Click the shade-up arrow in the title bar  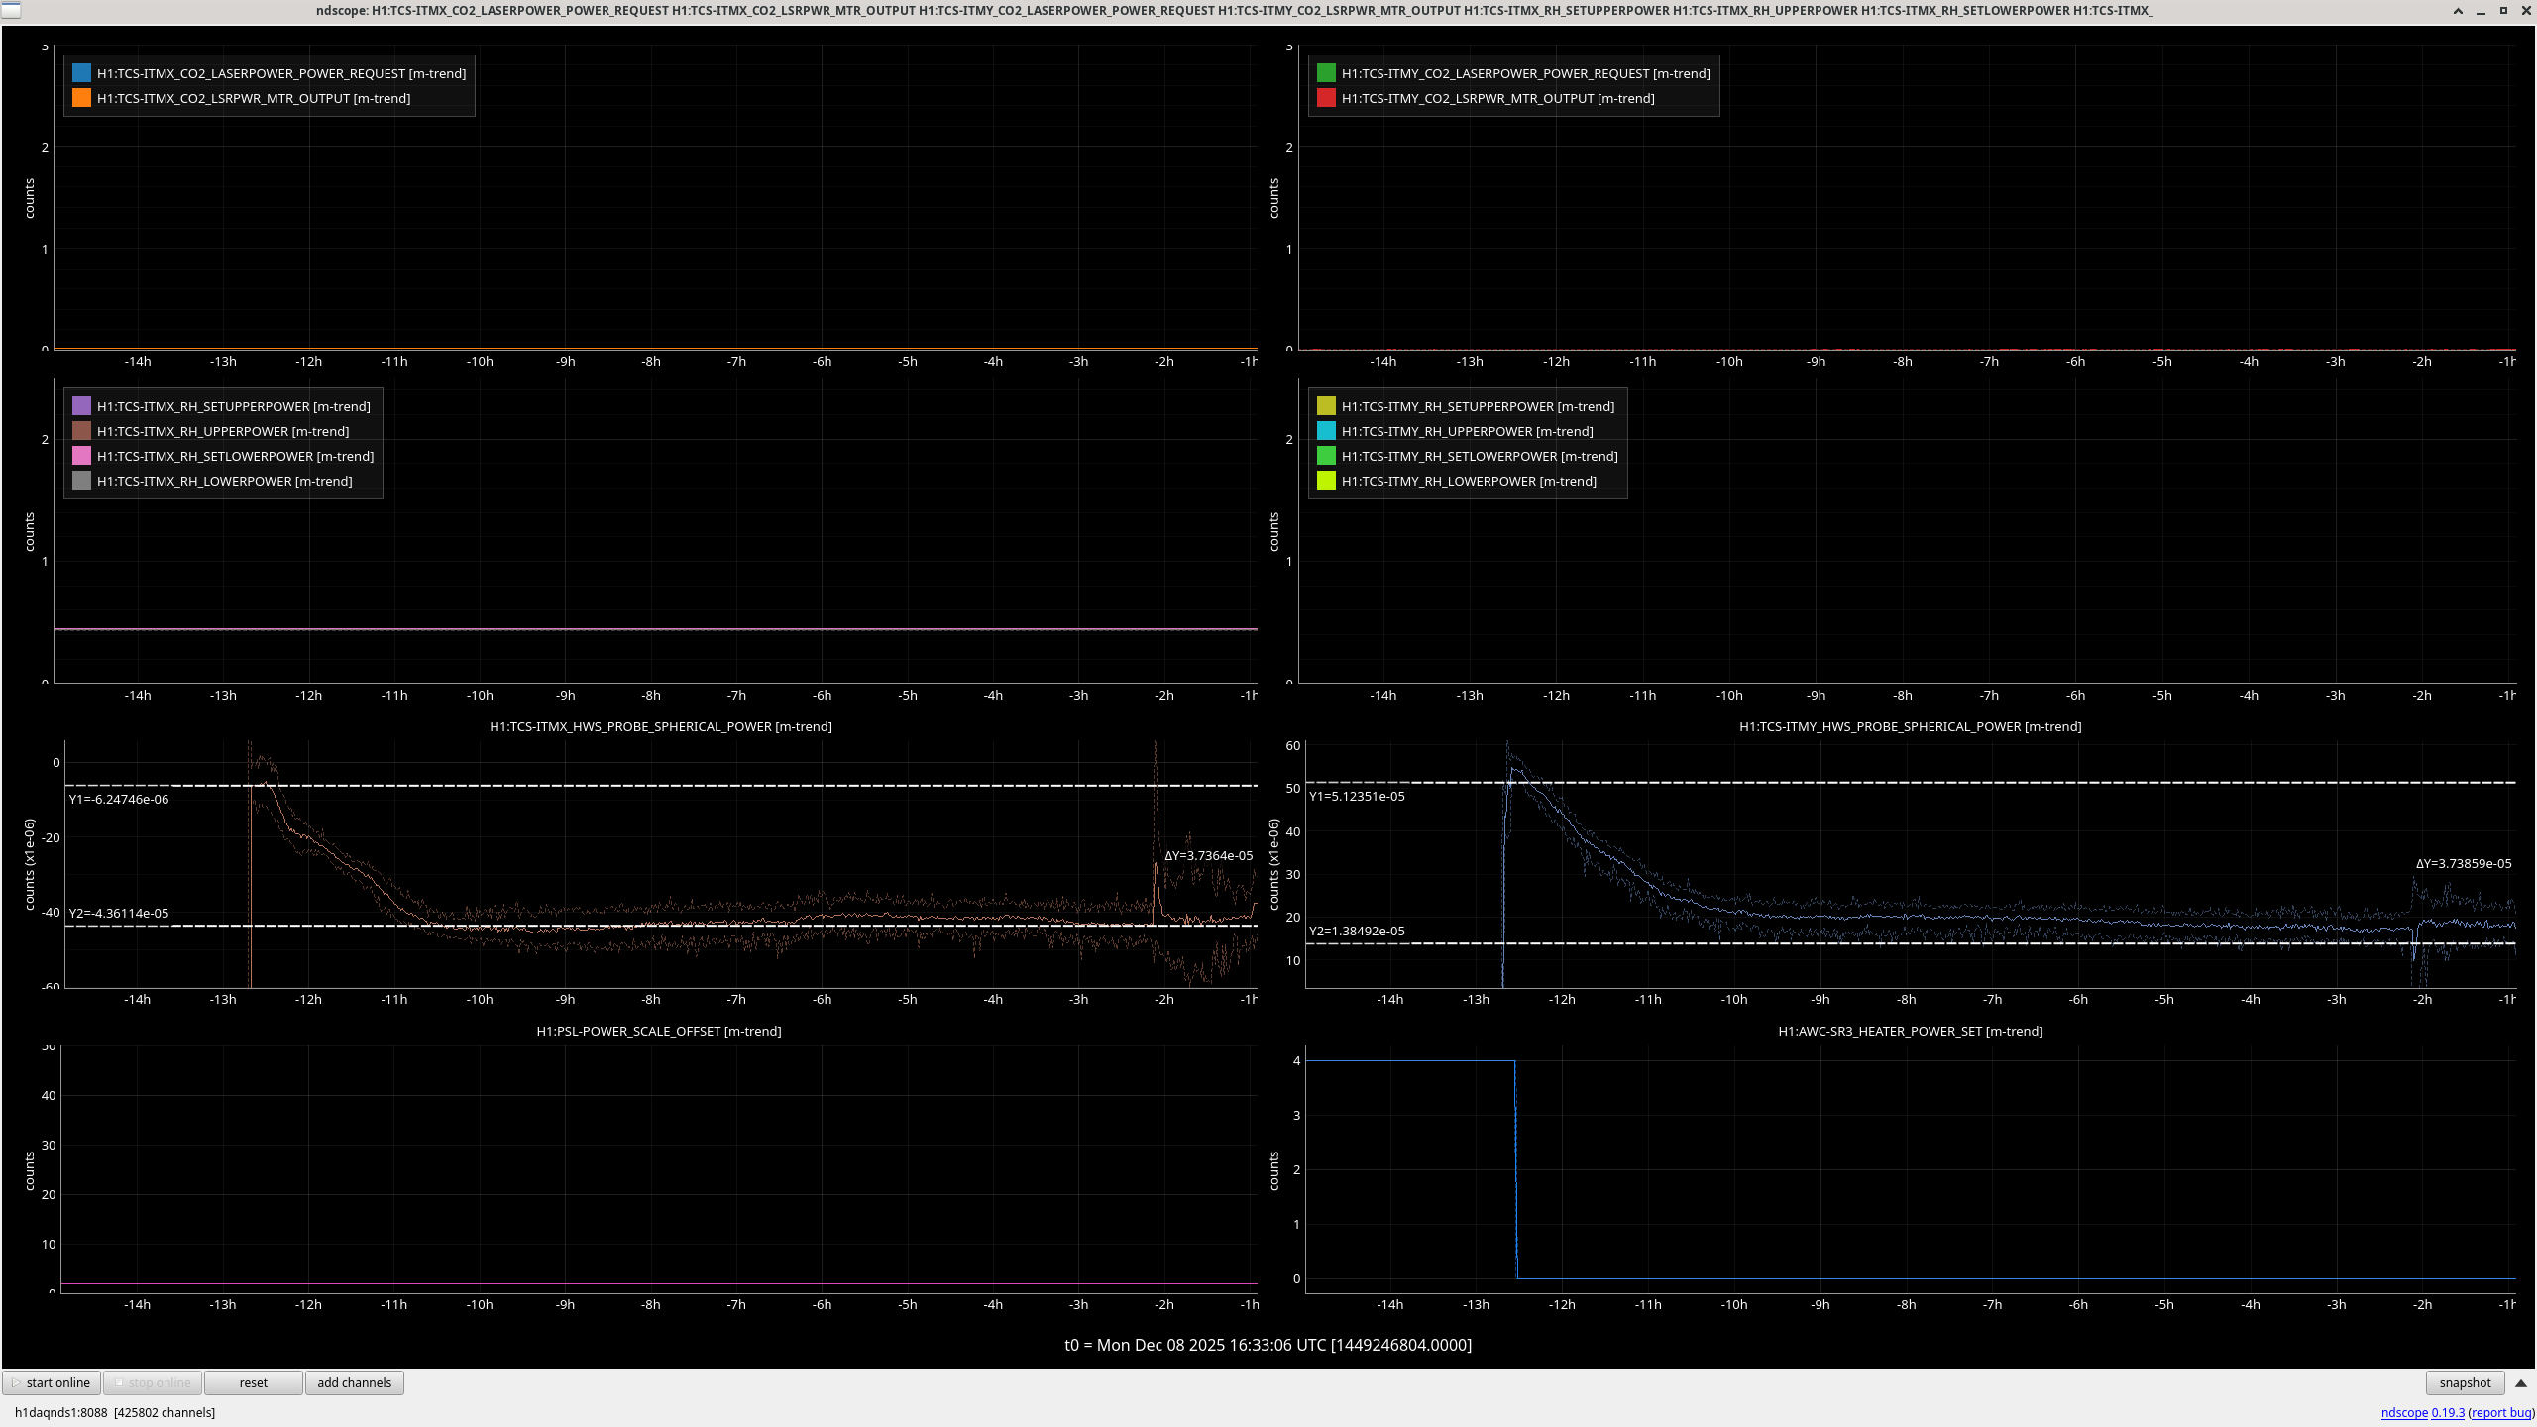point(2458,11)
